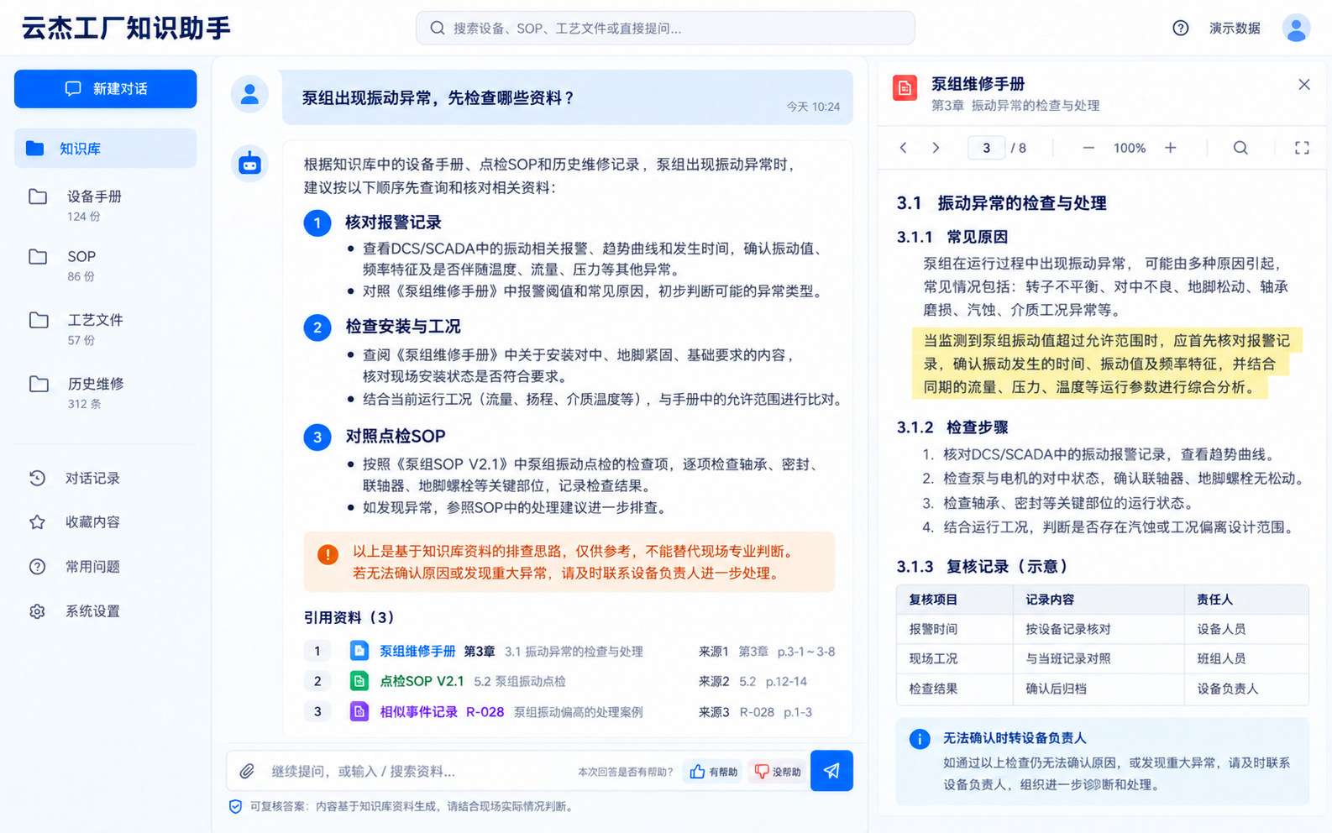Click the orange warning icon in disclaimer box
Screen dimensions: 1332x833
(x=328, y=554)
